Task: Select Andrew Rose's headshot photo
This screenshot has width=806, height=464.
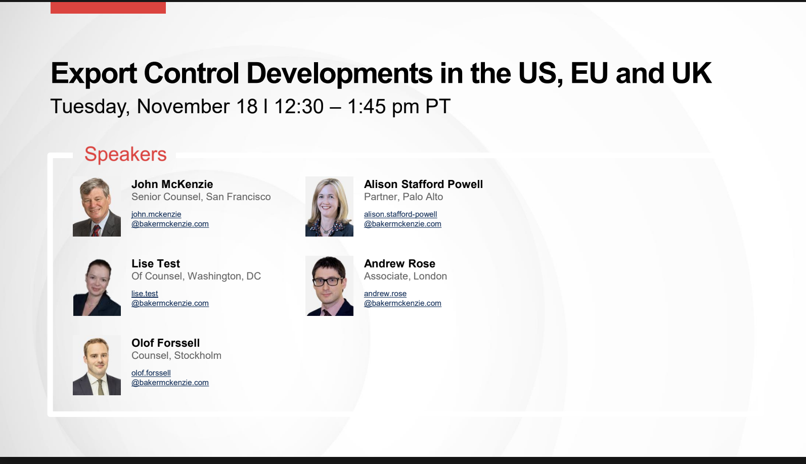Action: point(329,286)
